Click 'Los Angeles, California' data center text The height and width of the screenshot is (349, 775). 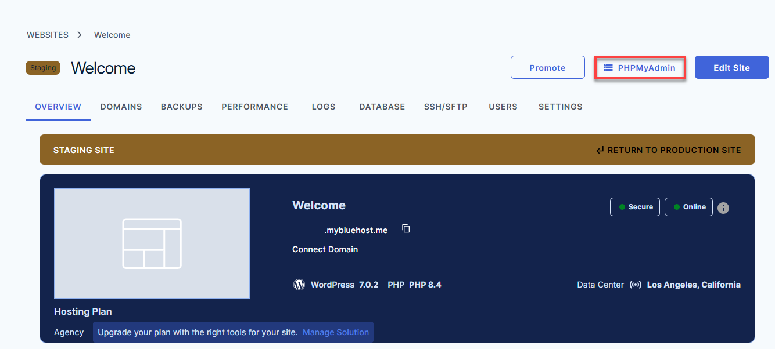[x=694, y=285]
